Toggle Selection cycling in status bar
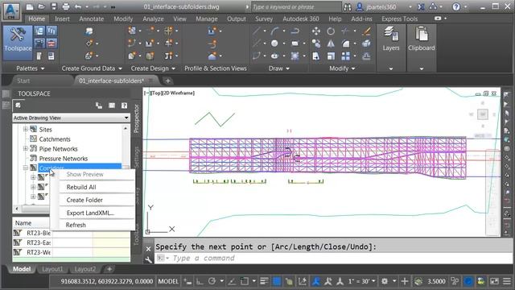Screen dimensions: 515x290 click(290, 281)
